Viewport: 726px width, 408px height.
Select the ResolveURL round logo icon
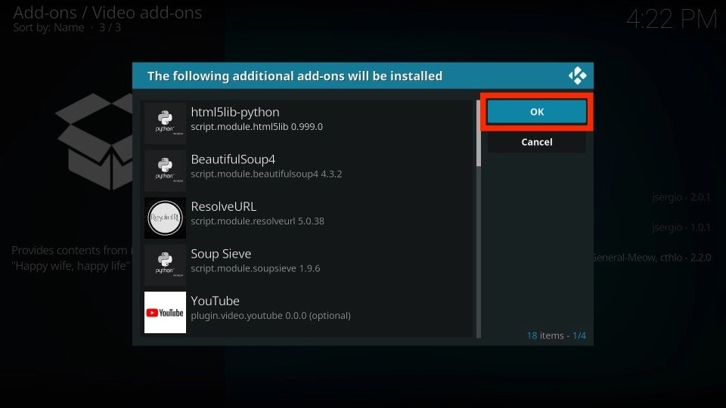click(165, 218)
